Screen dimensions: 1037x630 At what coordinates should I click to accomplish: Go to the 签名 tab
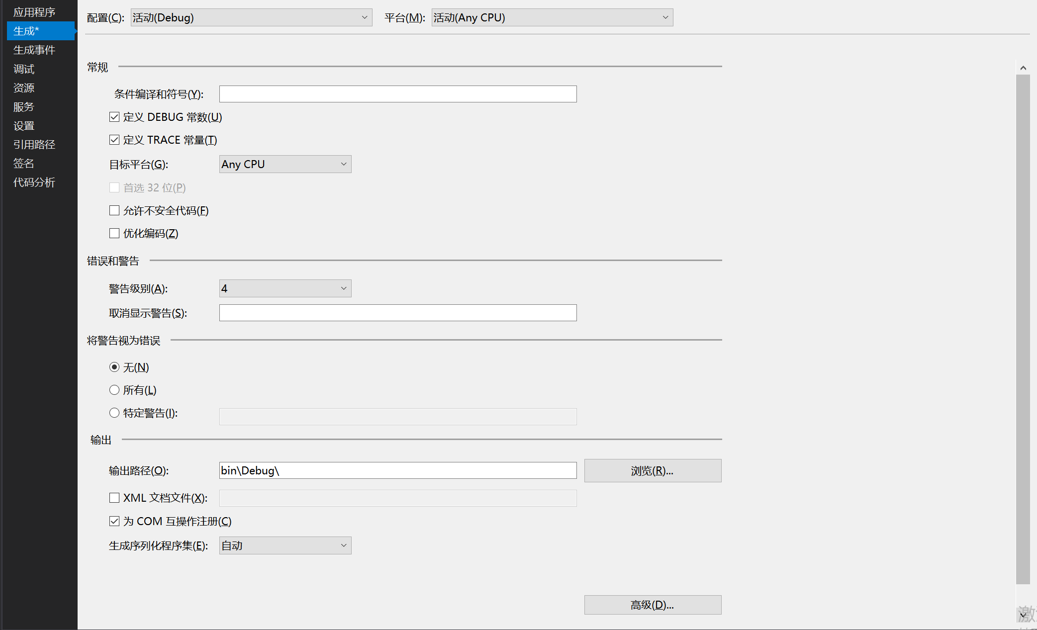click(x=24, y=163)
